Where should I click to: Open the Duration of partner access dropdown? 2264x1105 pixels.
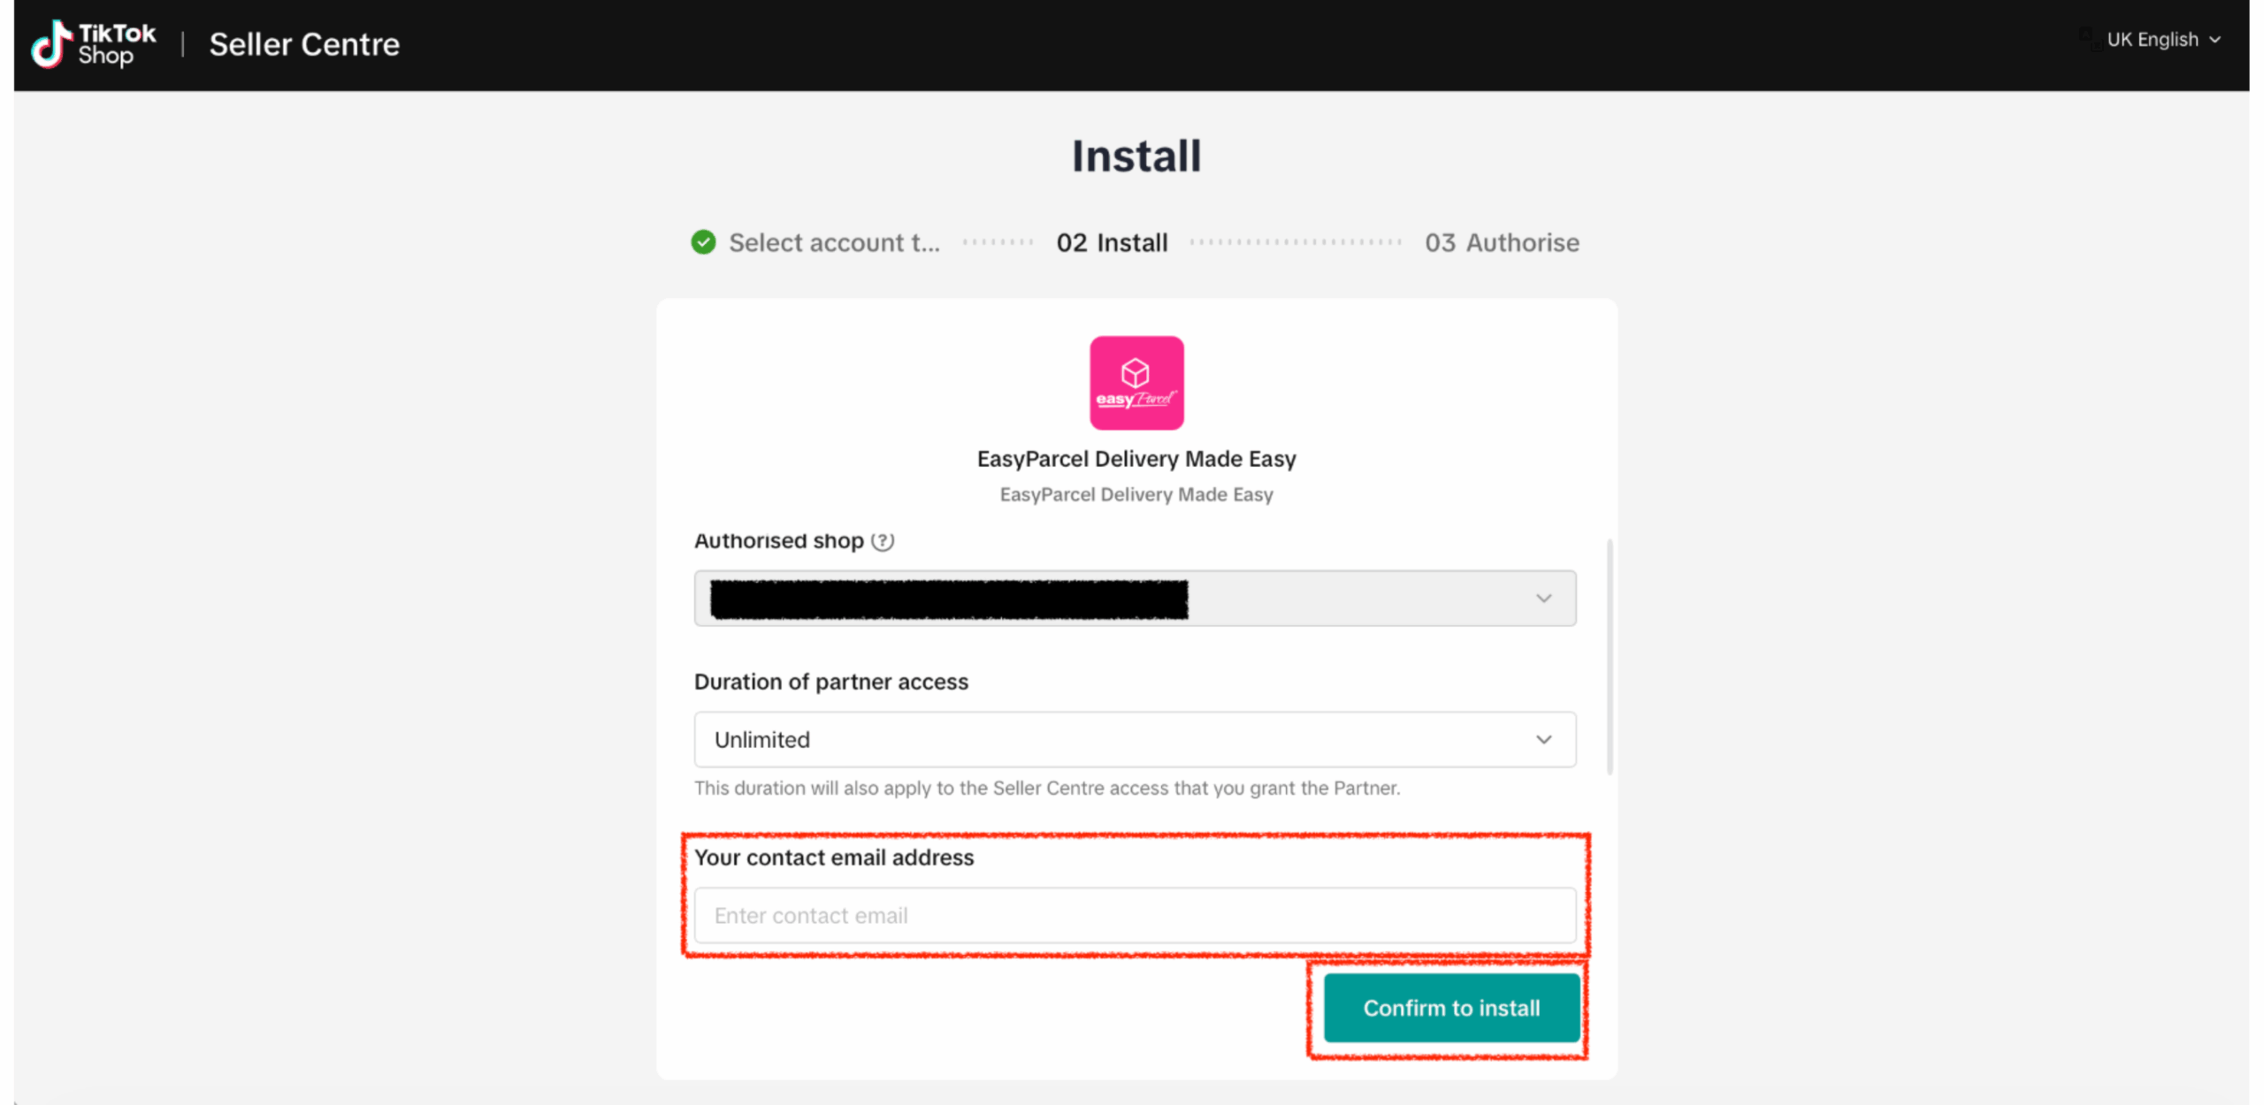pyautogui.click(x=1134, y=740)
